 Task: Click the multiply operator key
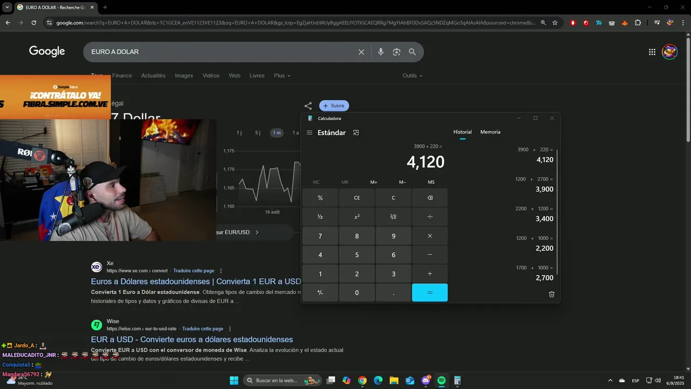[430, 236]
